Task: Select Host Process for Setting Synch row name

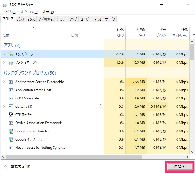Action: 40,148
